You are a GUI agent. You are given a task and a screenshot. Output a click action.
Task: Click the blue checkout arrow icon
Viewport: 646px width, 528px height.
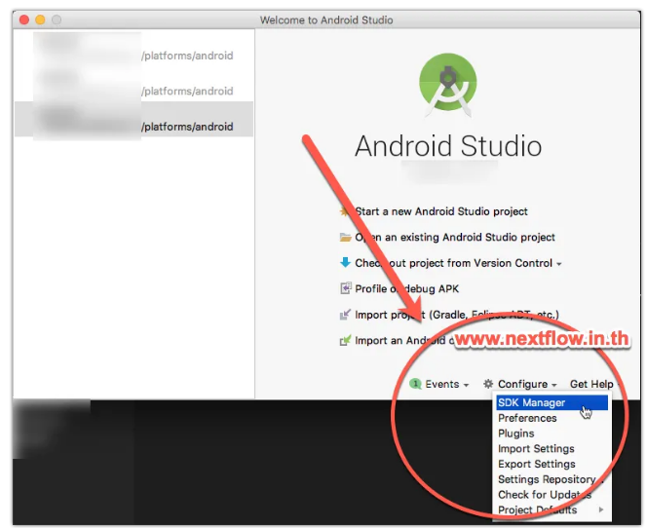pos(345,262)
